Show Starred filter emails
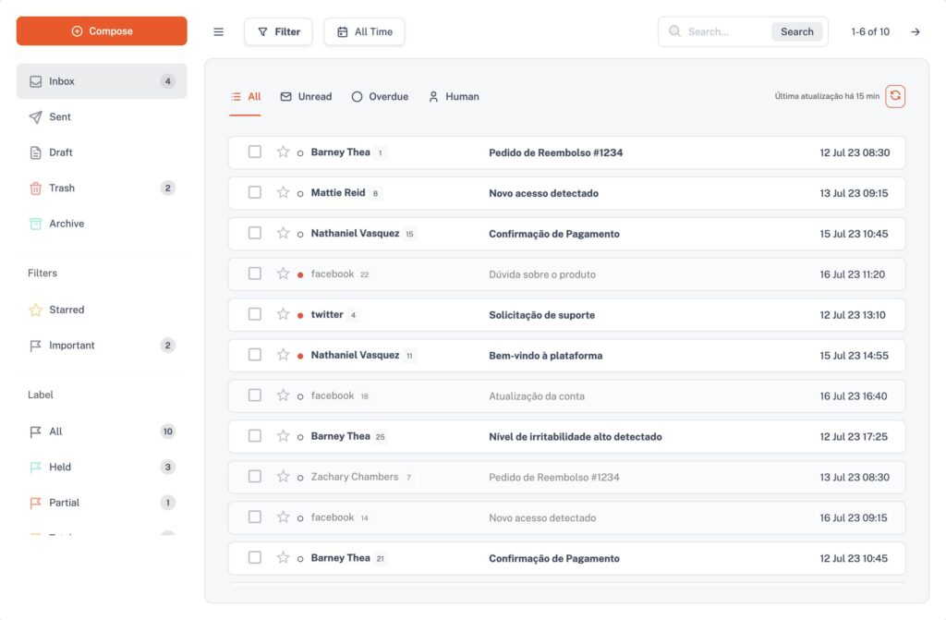This screenshot has width=946, height=620. (x=66, y=310)
